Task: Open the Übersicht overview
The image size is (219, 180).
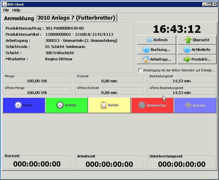Action: click(197, 40)
